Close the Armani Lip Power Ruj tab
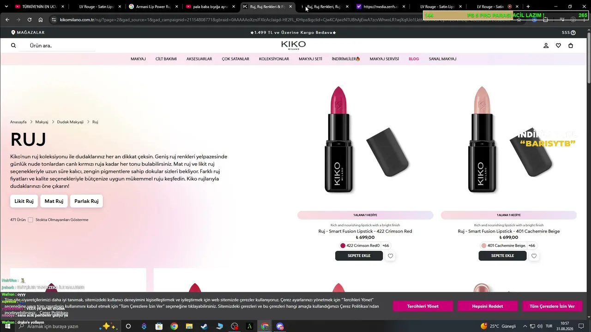This screenshot has height=332, width=591. pyautogui.click(x=176, y=6)
